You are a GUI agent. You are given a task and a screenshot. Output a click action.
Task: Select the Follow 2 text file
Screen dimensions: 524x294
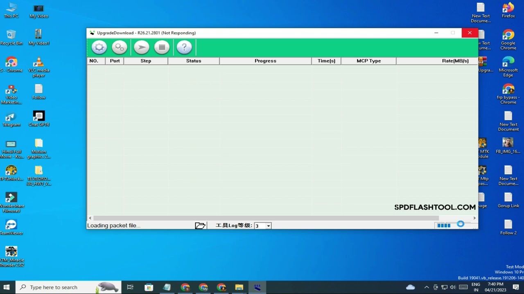pyautogui.click(x=508, y=227)
